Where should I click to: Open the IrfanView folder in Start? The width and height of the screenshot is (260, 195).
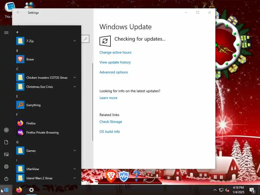(x=46, y=169)
